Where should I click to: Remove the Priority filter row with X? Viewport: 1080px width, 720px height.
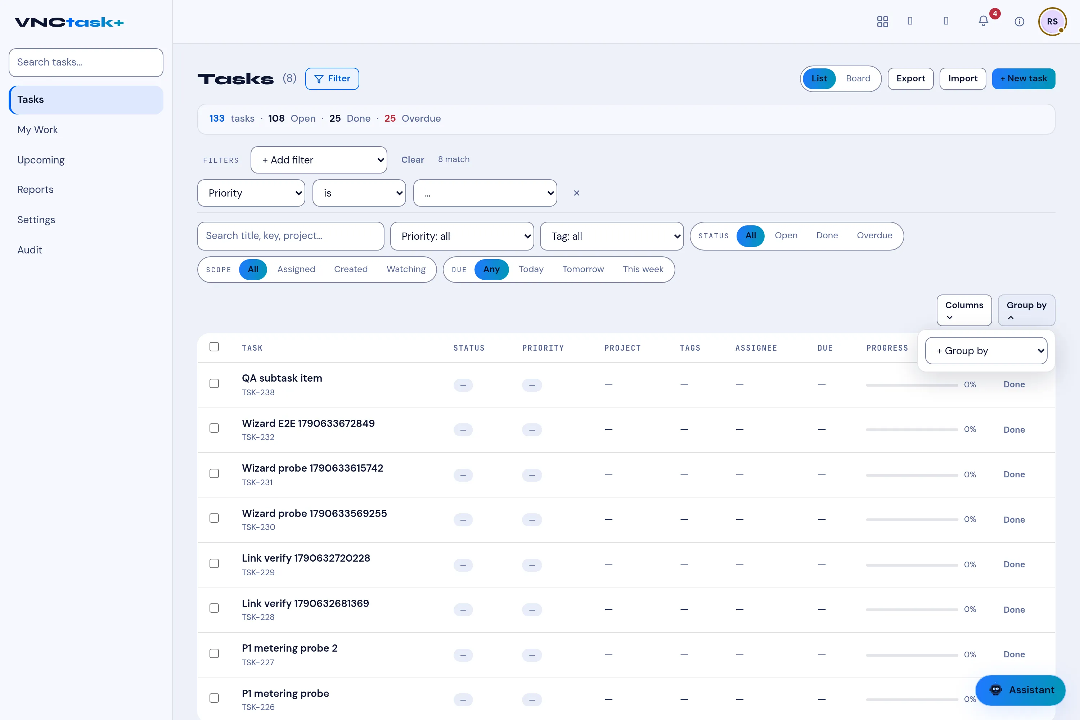[577, 193]
